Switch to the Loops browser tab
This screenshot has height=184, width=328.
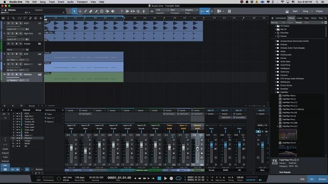(299, 18)
